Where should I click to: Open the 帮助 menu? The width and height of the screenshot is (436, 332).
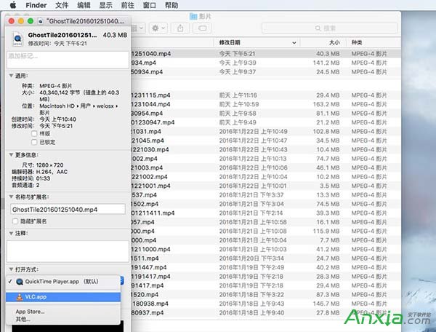(171, 5)
